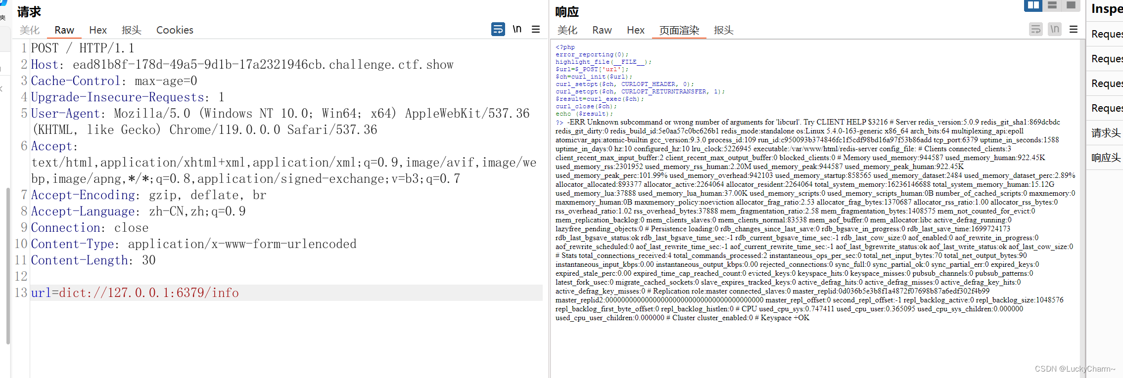
Task: Click the left edge vertical scrollbar
Action: tap(8, 266)
